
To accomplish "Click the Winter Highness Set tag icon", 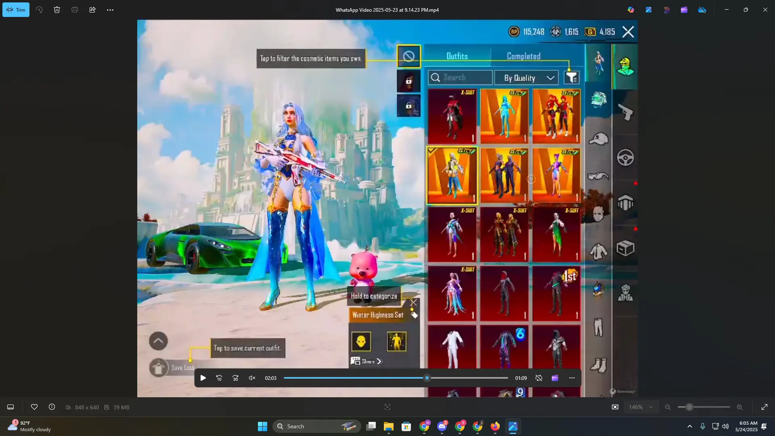I will [x=415, y=315].
